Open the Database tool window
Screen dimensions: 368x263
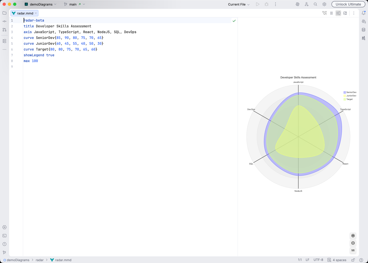click(364, 30)
